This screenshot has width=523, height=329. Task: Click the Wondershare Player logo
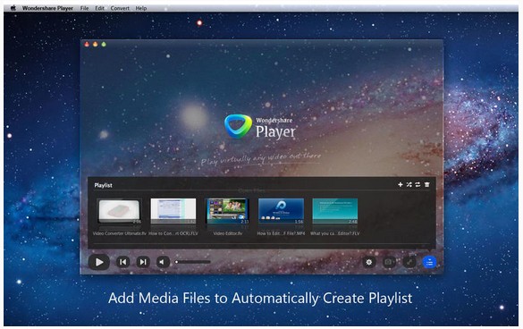click(x=260, y=127)
